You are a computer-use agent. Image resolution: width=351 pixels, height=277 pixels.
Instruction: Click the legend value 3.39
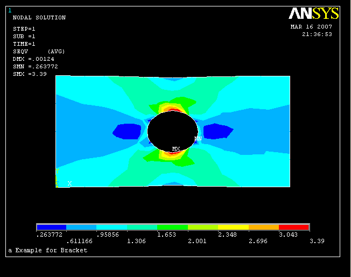(317, 241)
